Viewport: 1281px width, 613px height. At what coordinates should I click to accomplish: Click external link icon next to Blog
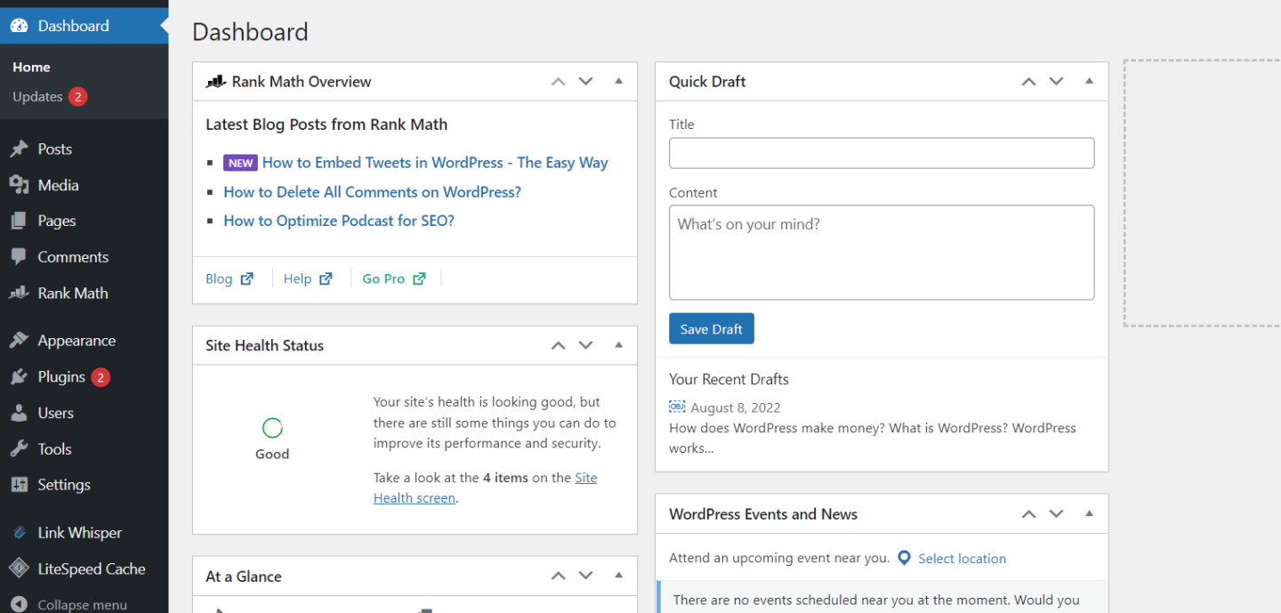pyautogui.click(x=247, y=278)
